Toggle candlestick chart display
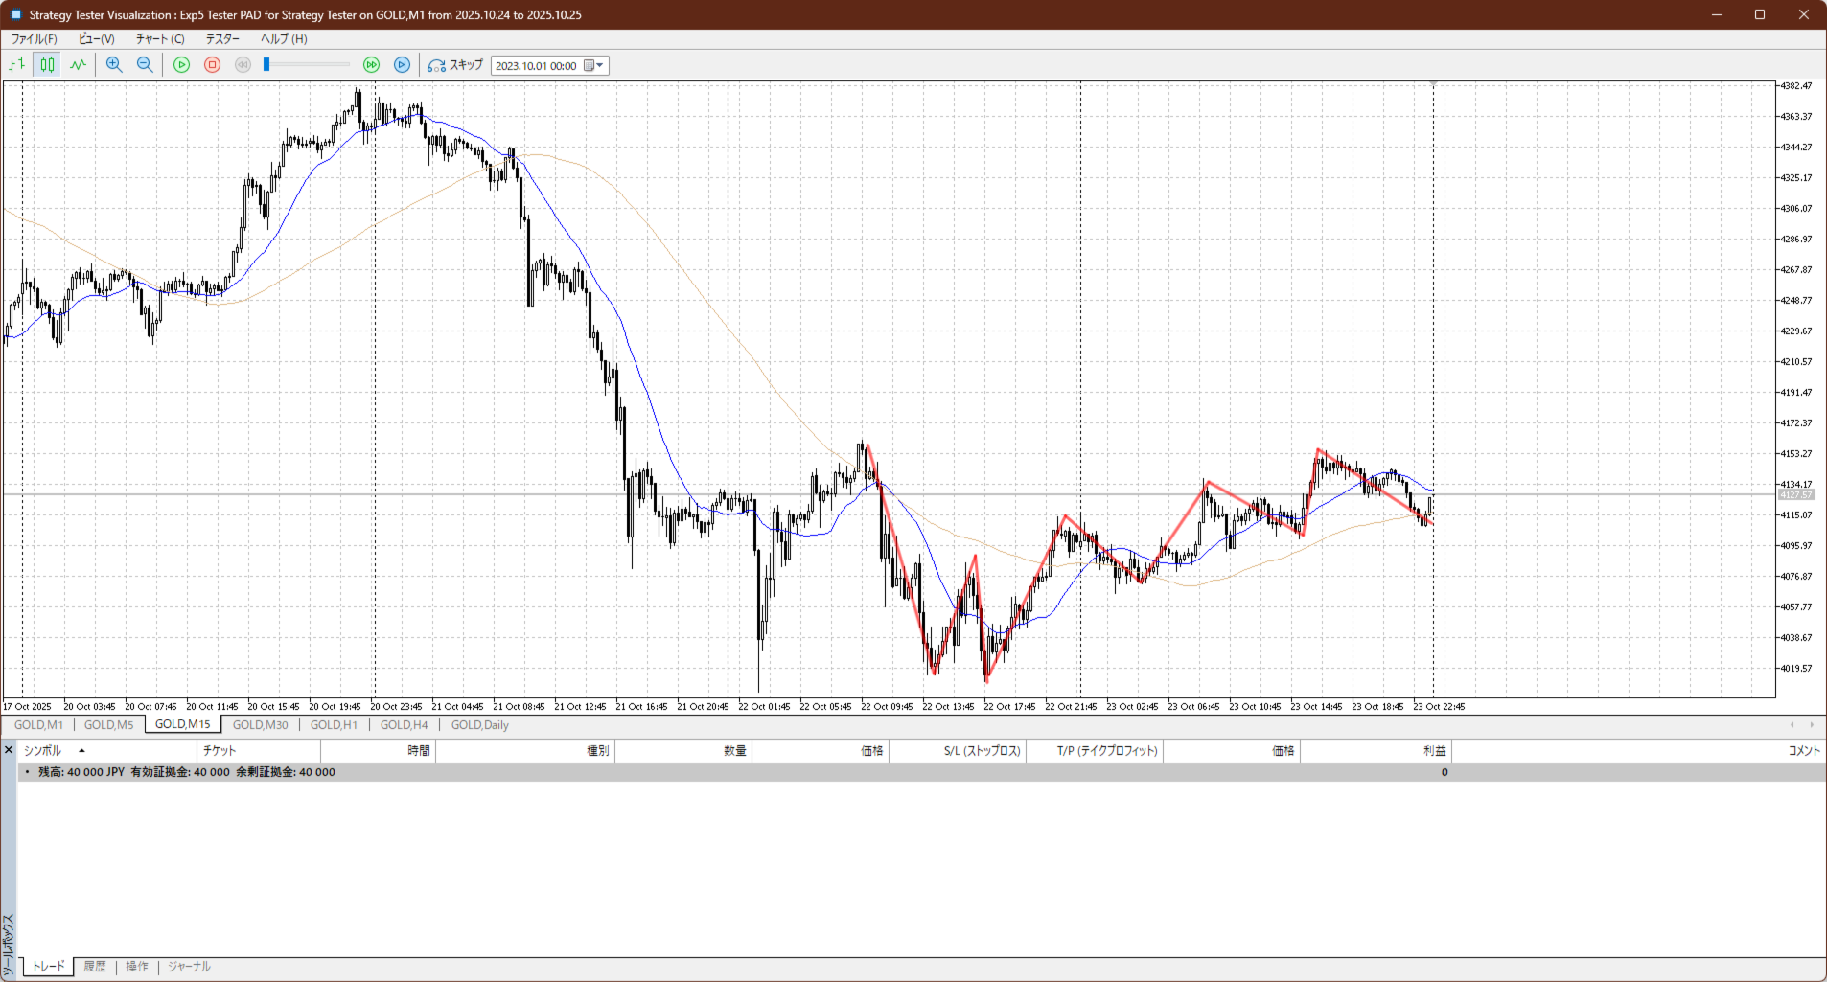The width and height of the screenshot is (1827, 982). 47,65
